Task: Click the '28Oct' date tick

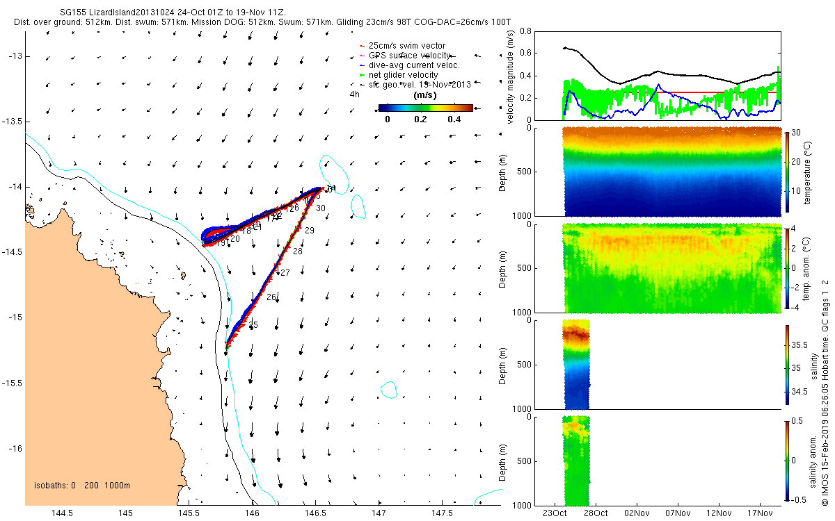Action: click(x=596, y=513)
